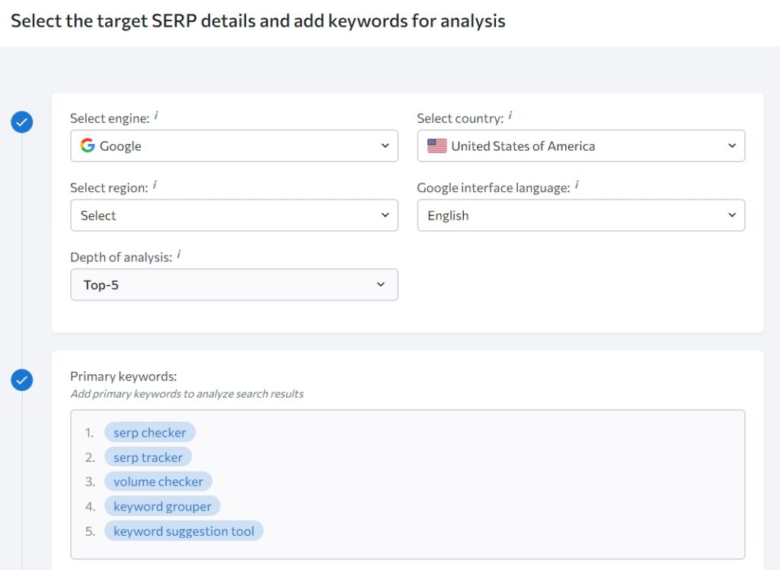Select the serp checker keyword tag

click(149, 432)
